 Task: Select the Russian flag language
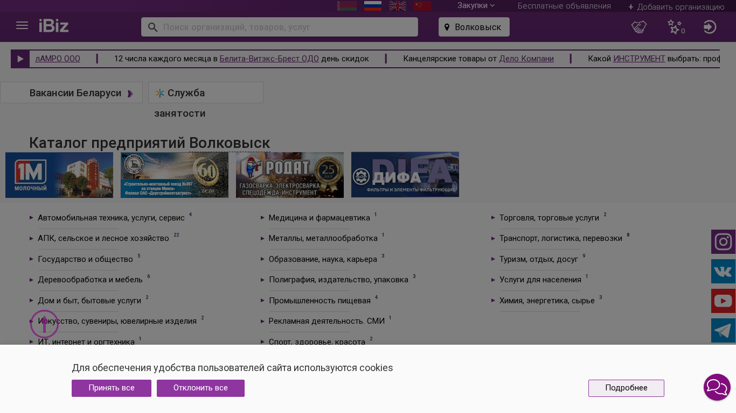(373, 6)
